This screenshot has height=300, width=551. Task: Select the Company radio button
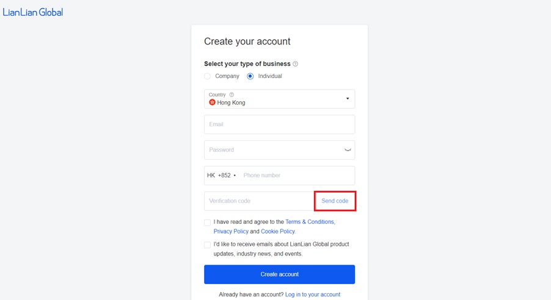click(207, 76)
